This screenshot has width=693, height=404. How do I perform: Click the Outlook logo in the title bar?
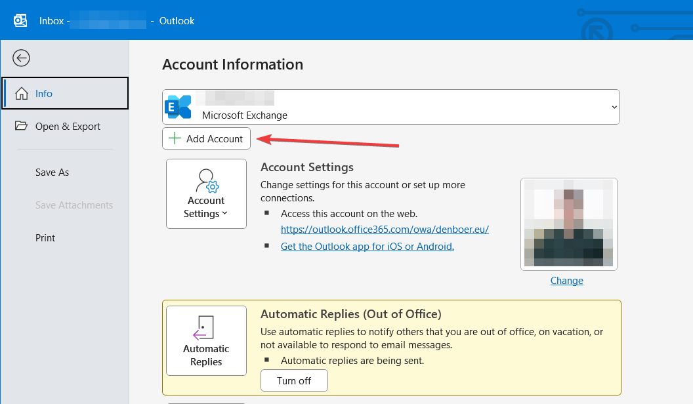tap(20, 21)
